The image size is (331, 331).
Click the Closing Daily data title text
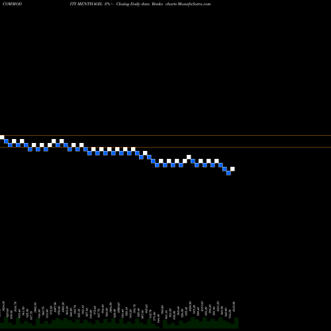click(133, 4)
